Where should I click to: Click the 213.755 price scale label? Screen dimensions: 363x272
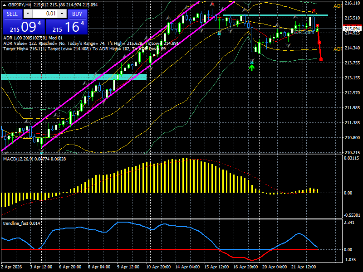tap(353, 63)
